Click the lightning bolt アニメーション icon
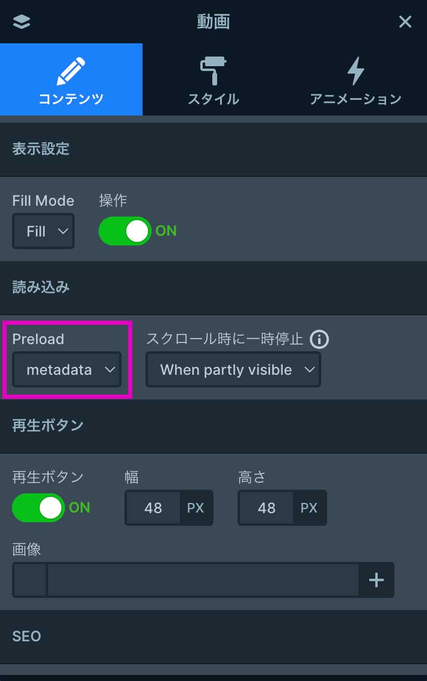Screen dimensions: 427x681 tap(355, 71)
